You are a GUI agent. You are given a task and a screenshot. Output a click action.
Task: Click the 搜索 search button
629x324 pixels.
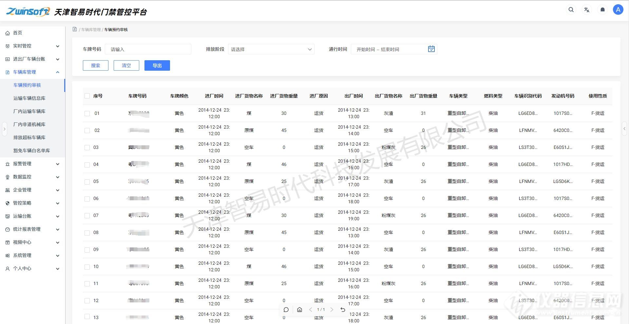(x=96, y=65)
